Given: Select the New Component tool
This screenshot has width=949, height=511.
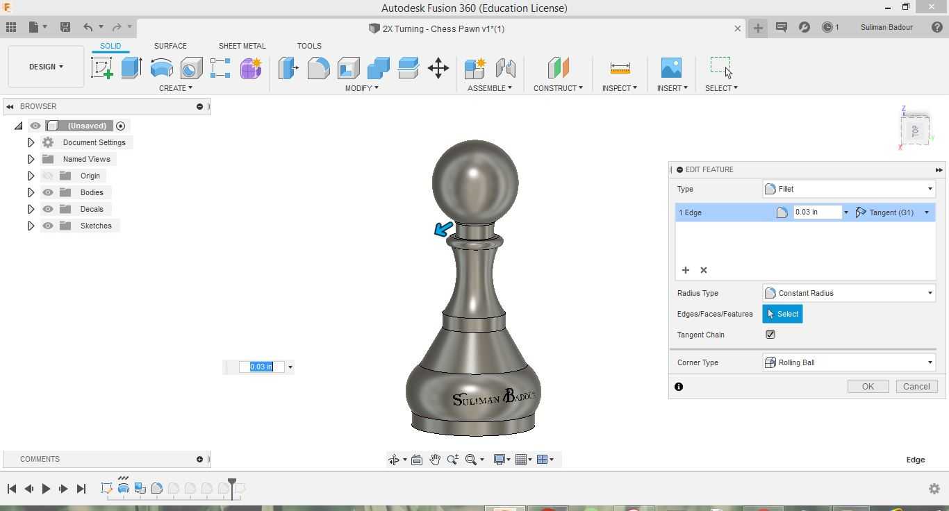Looking at the screenshot, I should [x=475, y=68].
